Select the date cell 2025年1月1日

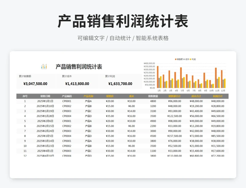[45, 101]
